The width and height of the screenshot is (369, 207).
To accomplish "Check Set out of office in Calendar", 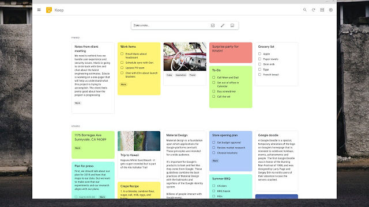I will (x=214, y=83).
